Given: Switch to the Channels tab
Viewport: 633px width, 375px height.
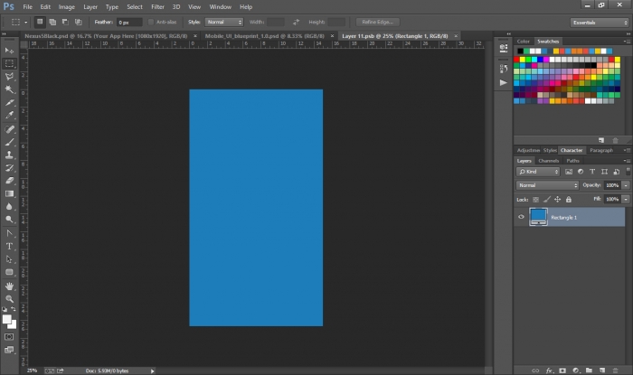Looking at the screenshot, I should [x=548, y=161].
